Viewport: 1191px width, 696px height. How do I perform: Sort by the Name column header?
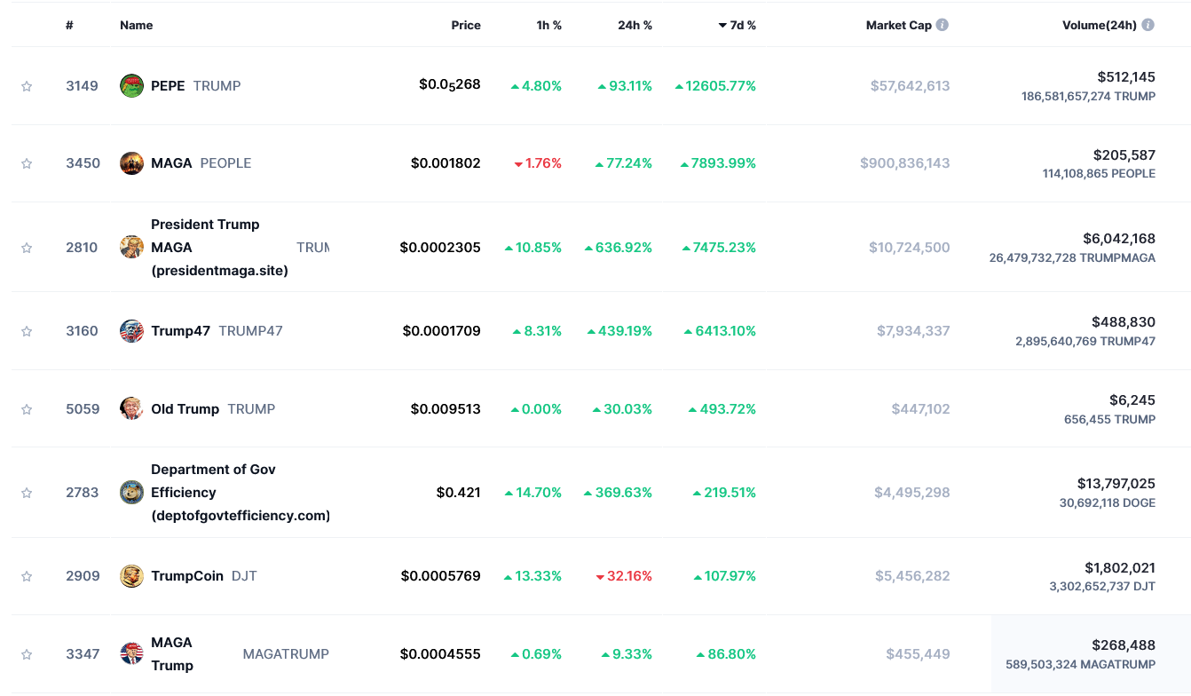[x=137, y=26]
